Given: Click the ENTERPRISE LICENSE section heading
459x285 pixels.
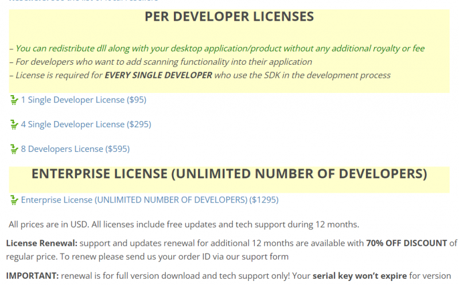Looking at the screenshot, I should [x=229, y=174].
